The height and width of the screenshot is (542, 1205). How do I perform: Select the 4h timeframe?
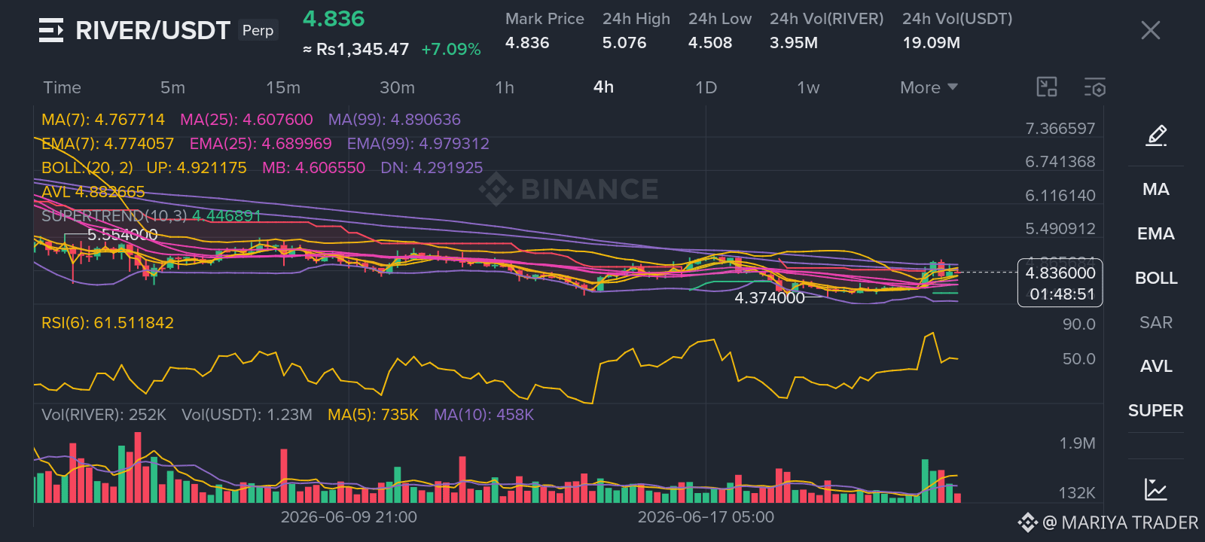click(603, 87)
